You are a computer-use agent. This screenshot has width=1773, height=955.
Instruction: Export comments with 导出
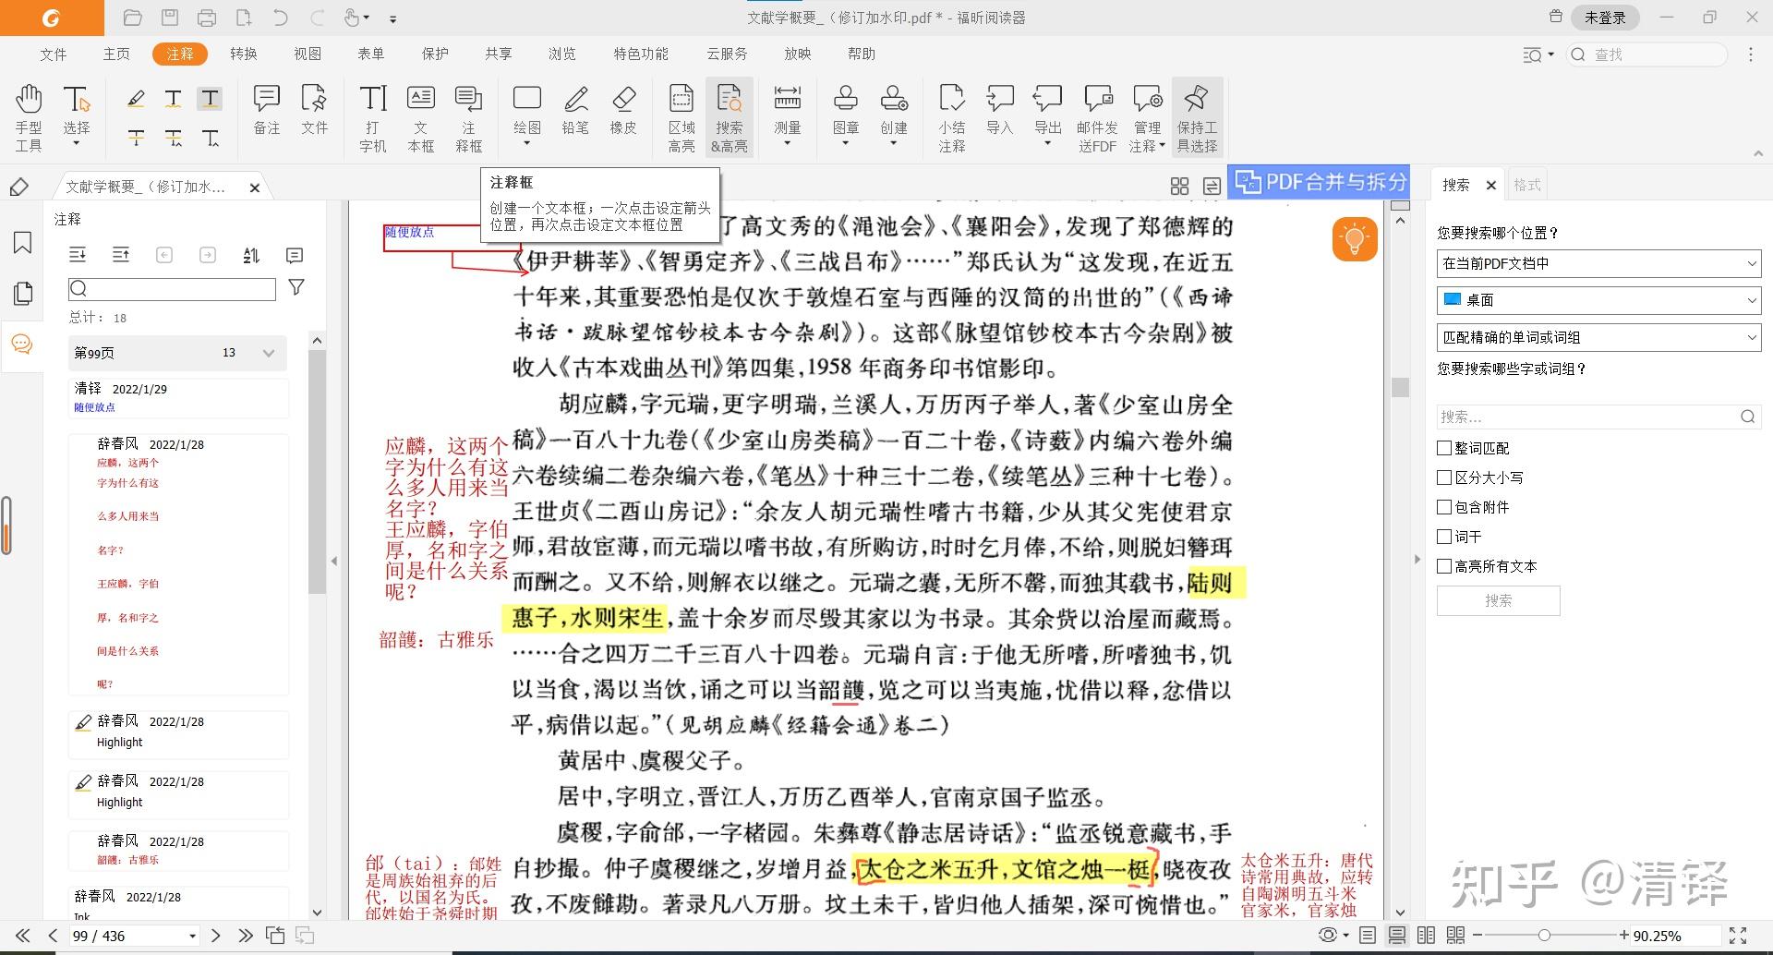click(1048, 109)
